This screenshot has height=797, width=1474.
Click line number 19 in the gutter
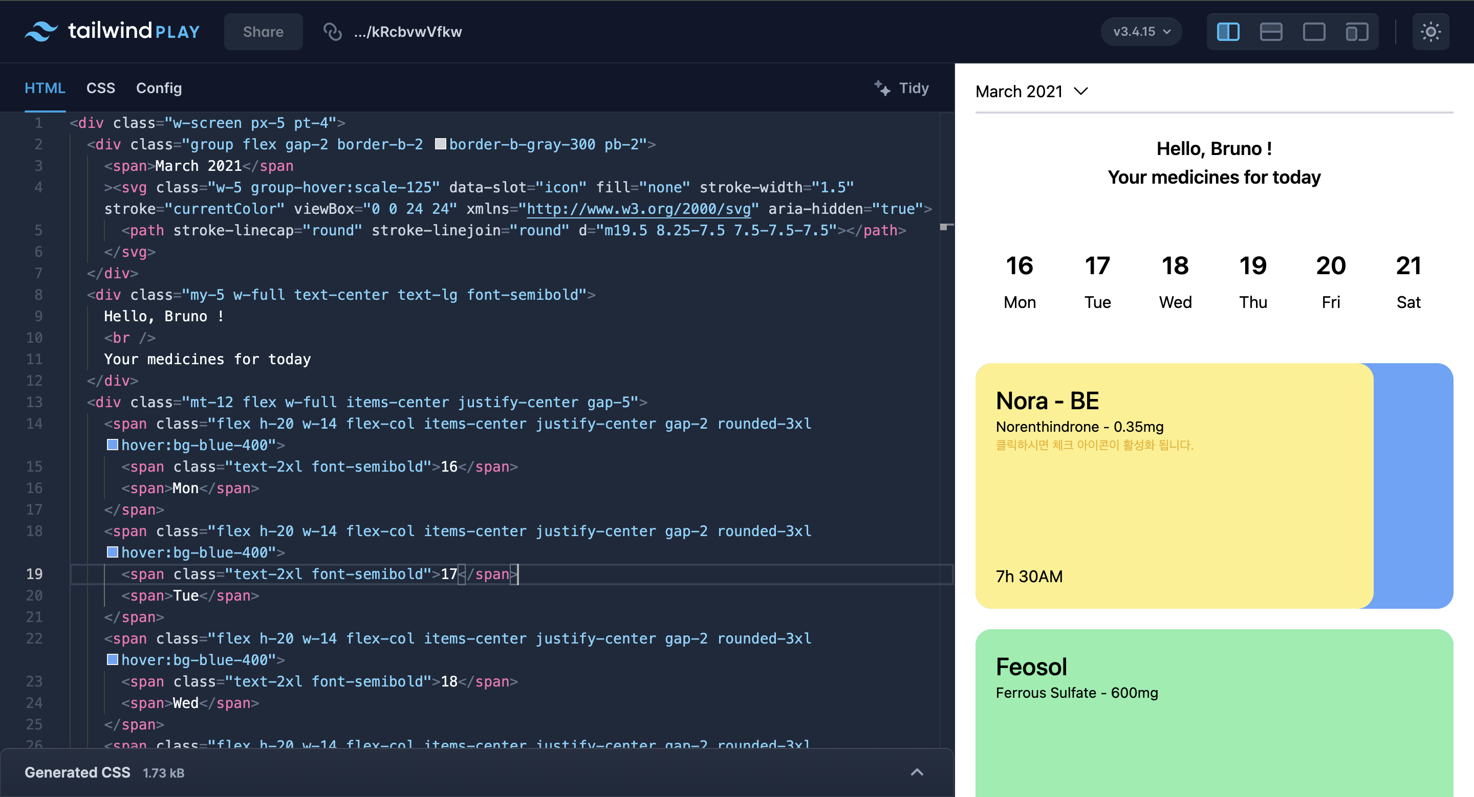tap(34, 574)
